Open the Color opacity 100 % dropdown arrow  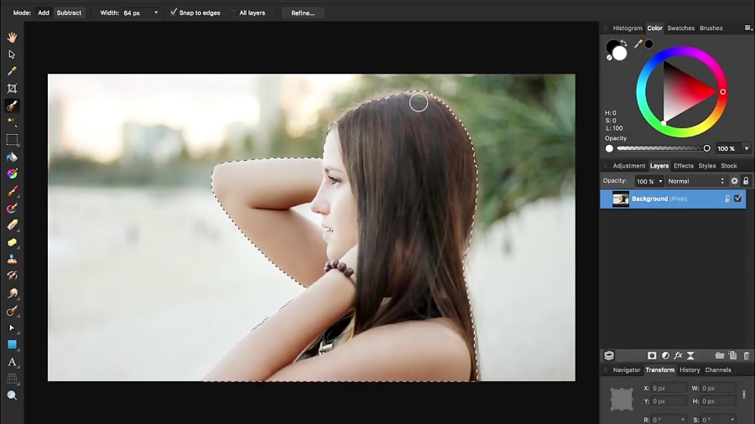click(747, 148)
